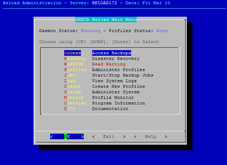
Task: Click the Running daemon status value
Action: (91, 31)
